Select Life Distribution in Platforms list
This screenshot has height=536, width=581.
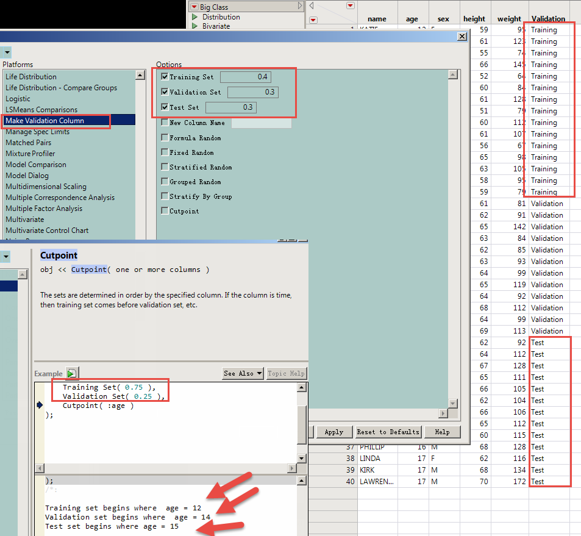pyautogui.click(x=31, y=77)
